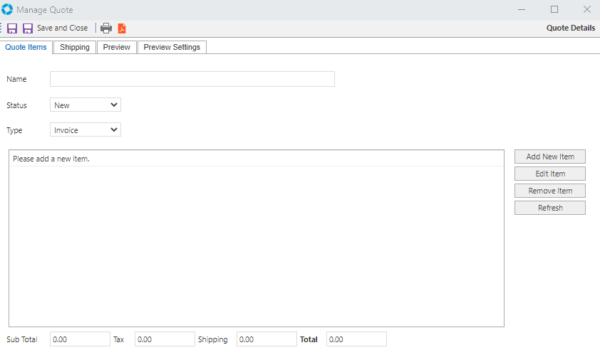Image resolution: width=600 pixels, height=355 pixels.
Task: Open the Status dropdown
Action: [86, 105]
